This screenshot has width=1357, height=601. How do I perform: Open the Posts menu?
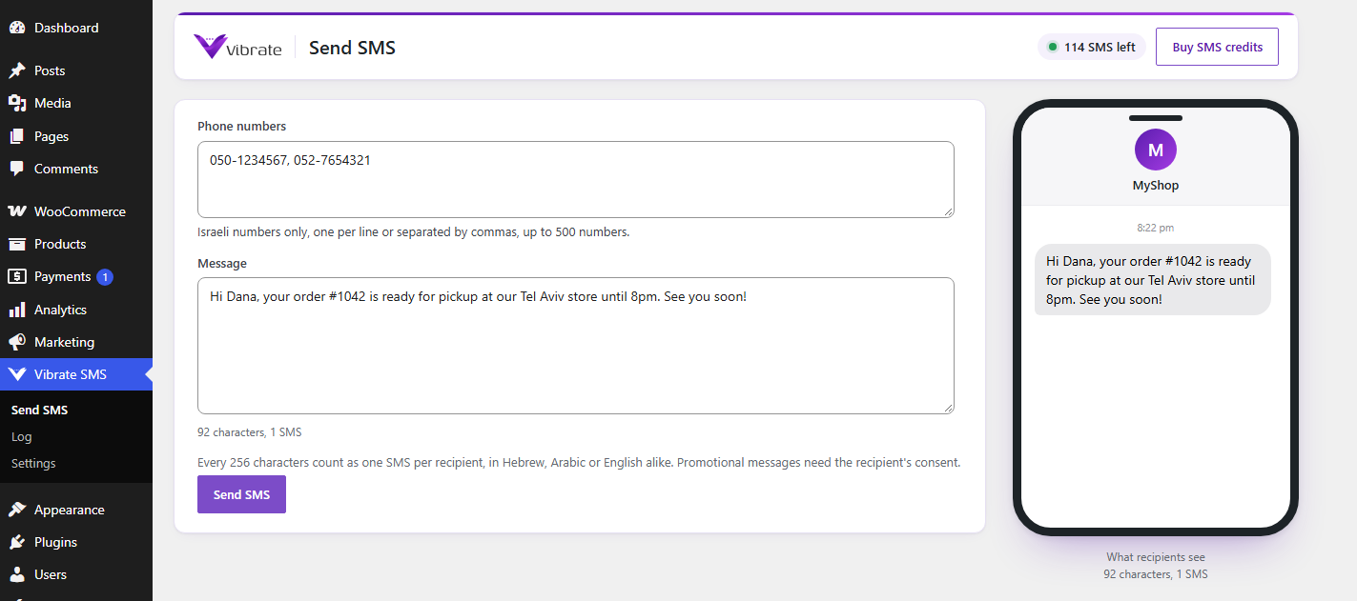tap(76, 70)
